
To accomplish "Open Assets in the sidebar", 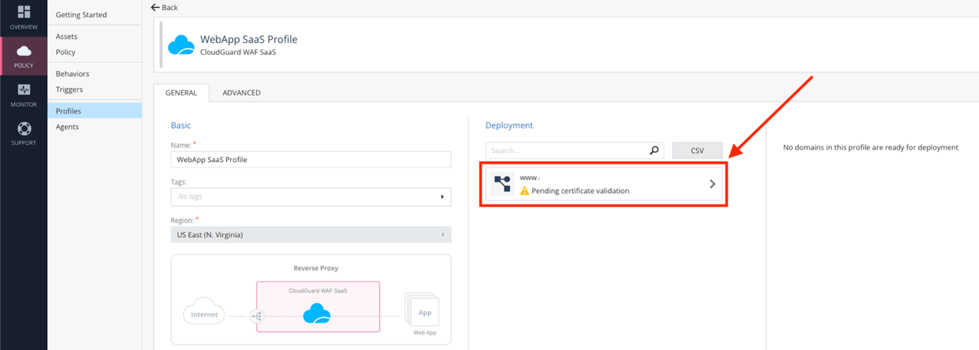I will tap(66, 36).
